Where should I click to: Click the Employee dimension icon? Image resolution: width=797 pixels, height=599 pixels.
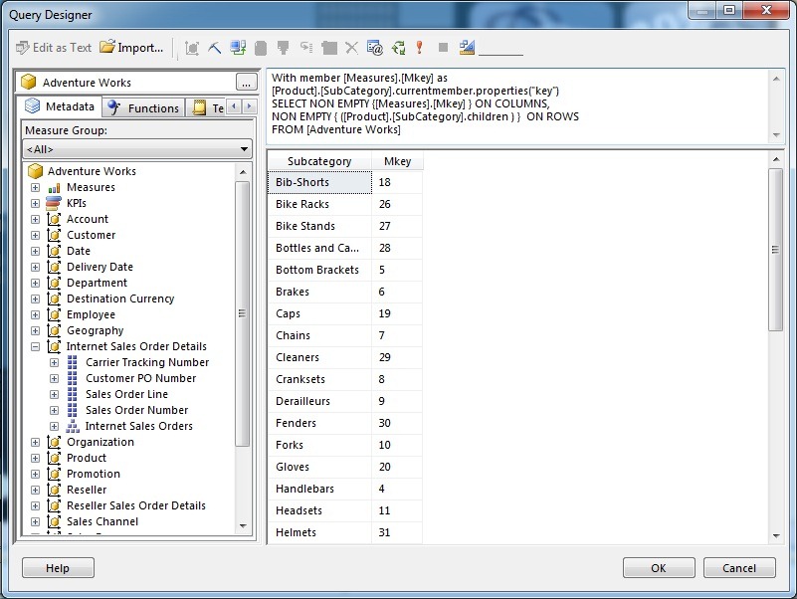pyautogui.click(x=54, y=314)
